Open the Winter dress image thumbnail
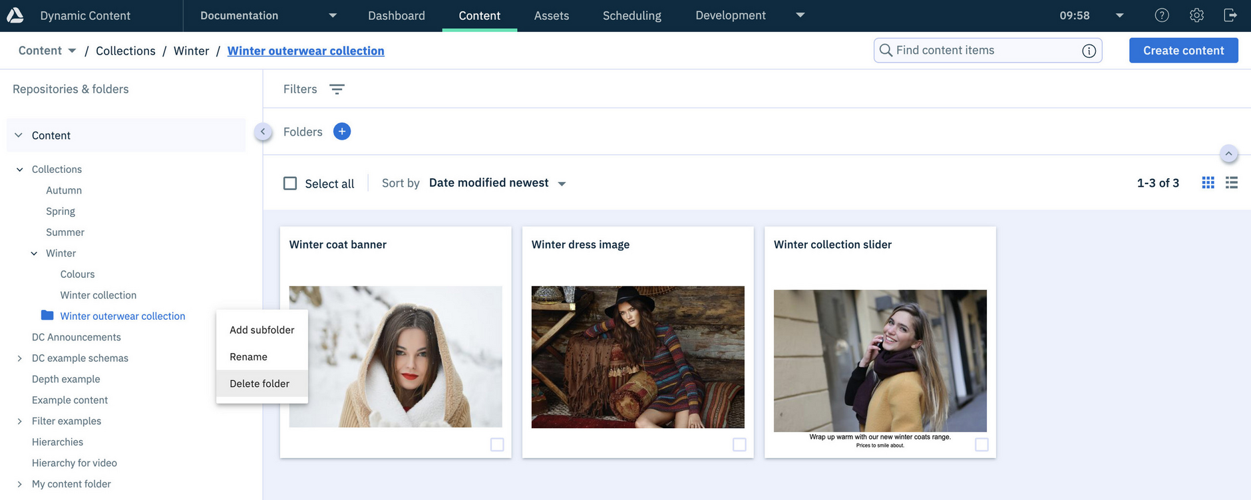 coord(638,357)
